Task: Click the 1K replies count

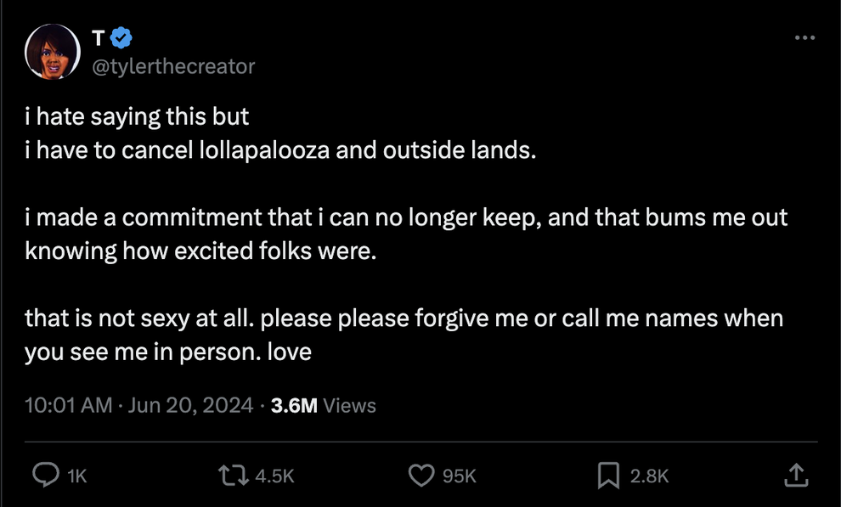Action: (x=76, y=476)
